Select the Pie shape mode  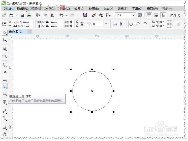pos(138,24)
